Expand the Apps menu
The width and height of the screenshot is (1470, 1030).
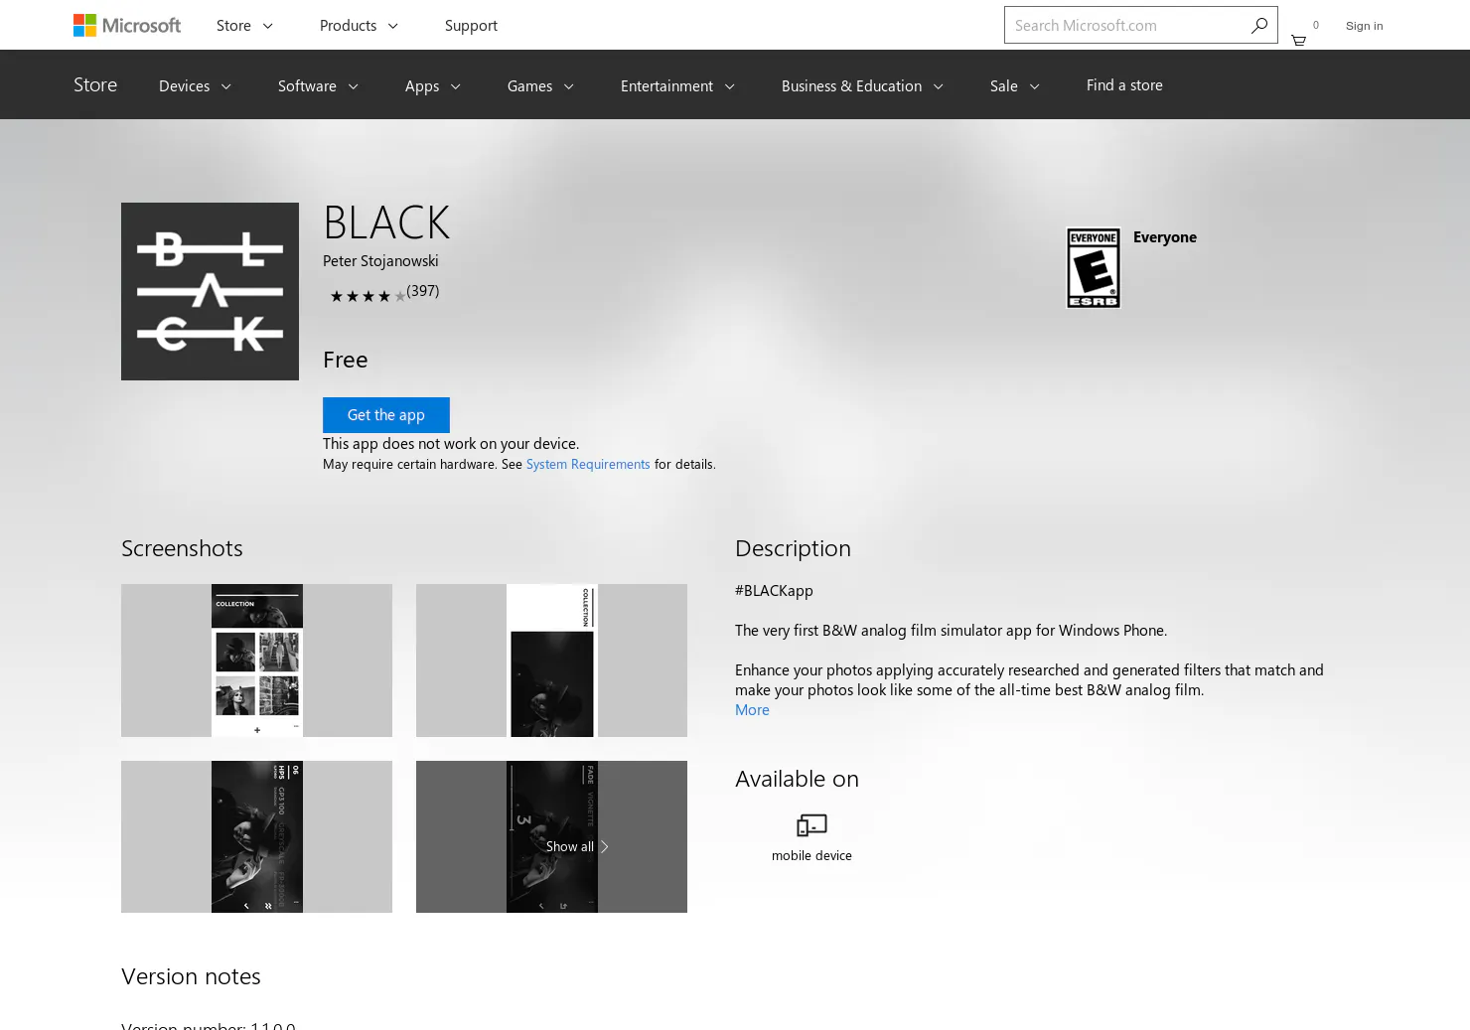[432, 85]
